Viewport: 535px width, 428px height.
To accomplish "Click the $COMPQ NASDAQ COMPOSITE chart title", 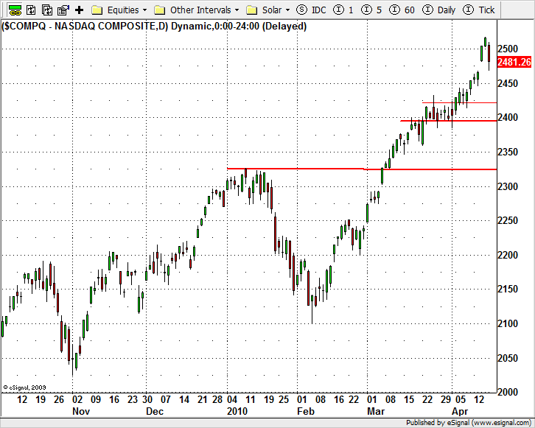I will tap(154, 27).
